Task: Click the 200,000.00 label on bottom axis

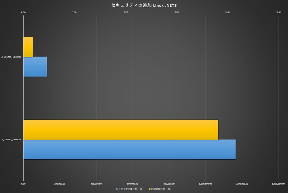Action: tap(60, 184)
